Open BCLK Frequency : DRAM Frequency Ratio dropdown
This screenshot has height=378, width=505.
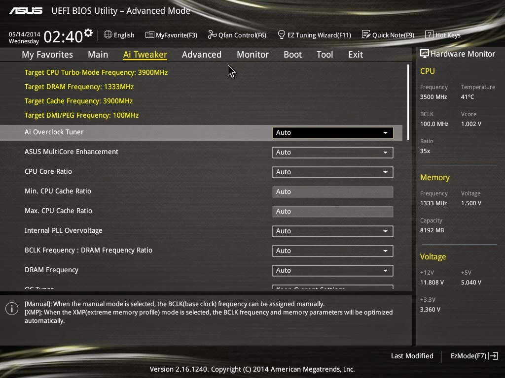click(333, 251)
